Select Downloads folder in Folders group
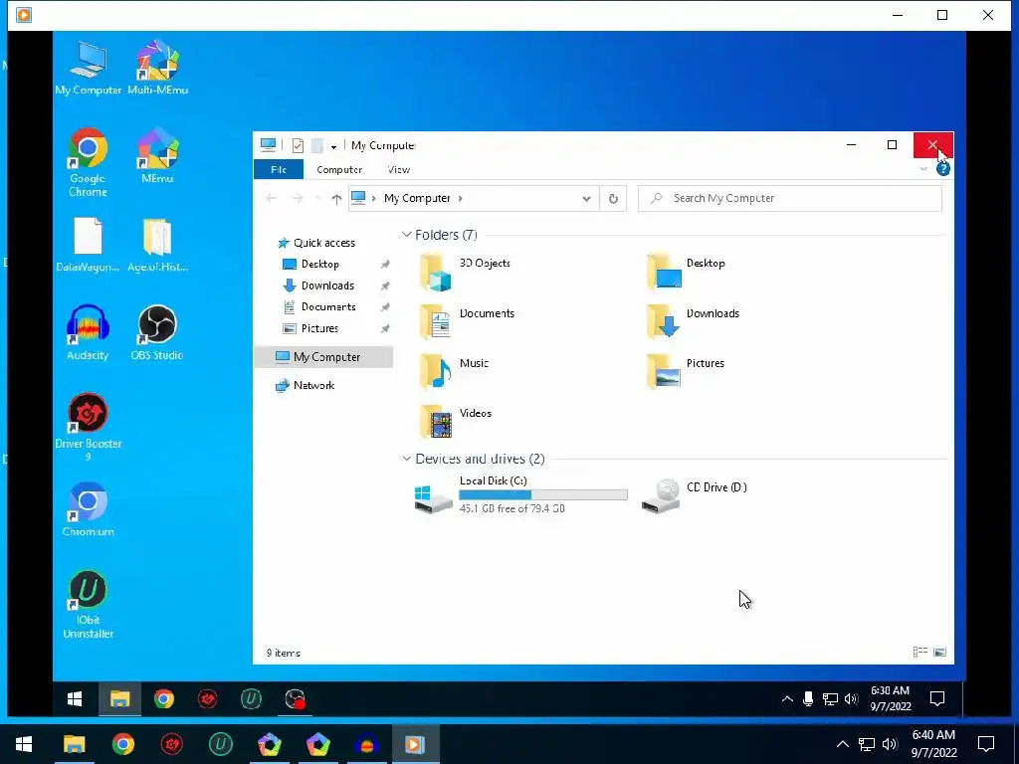Screen dimensions: 1019x764 pos(694,321)
